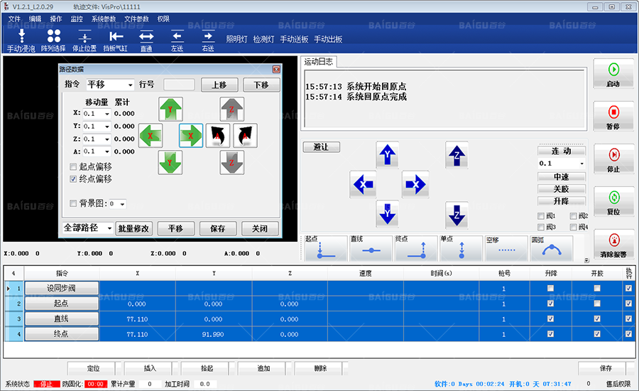The height and width of the screenshot is (391, 639).
Task: Check the 阀2 valve checkbox
Action: pyautogui.click(x=574, y=216)
